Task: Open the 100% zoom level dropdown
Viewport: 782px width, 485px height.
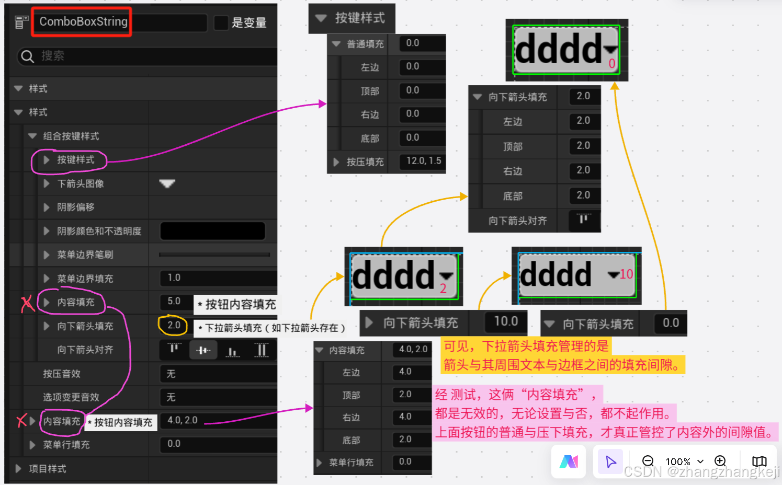Action: click(x=684, y=461)
